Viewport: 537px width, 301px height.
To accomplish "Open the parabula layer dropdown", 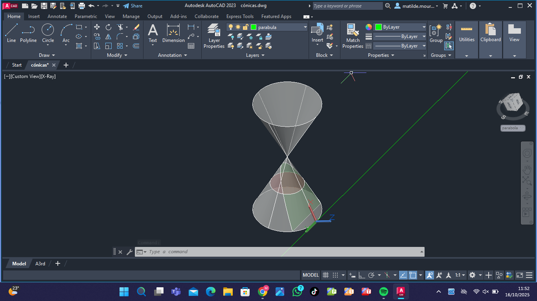I will point(305,27).
